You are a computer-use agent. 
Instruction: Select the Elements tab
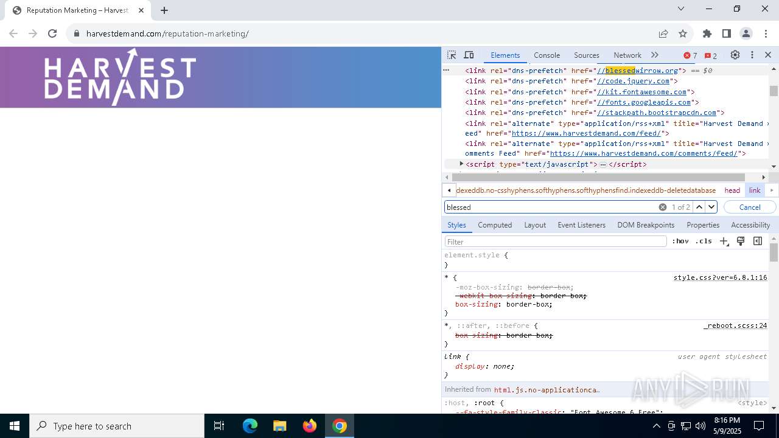[505, 55]
